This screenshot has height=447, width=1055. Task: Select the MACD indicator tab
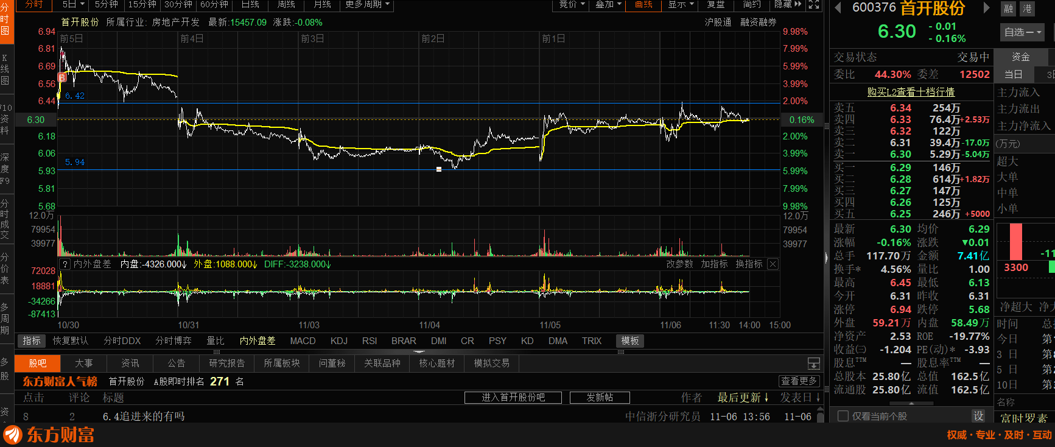[303, 341]
